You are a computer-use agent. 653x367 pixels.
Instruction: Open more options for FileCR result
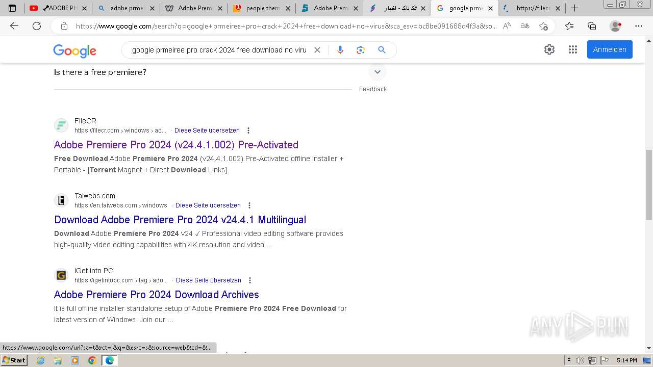coord(248,130)
